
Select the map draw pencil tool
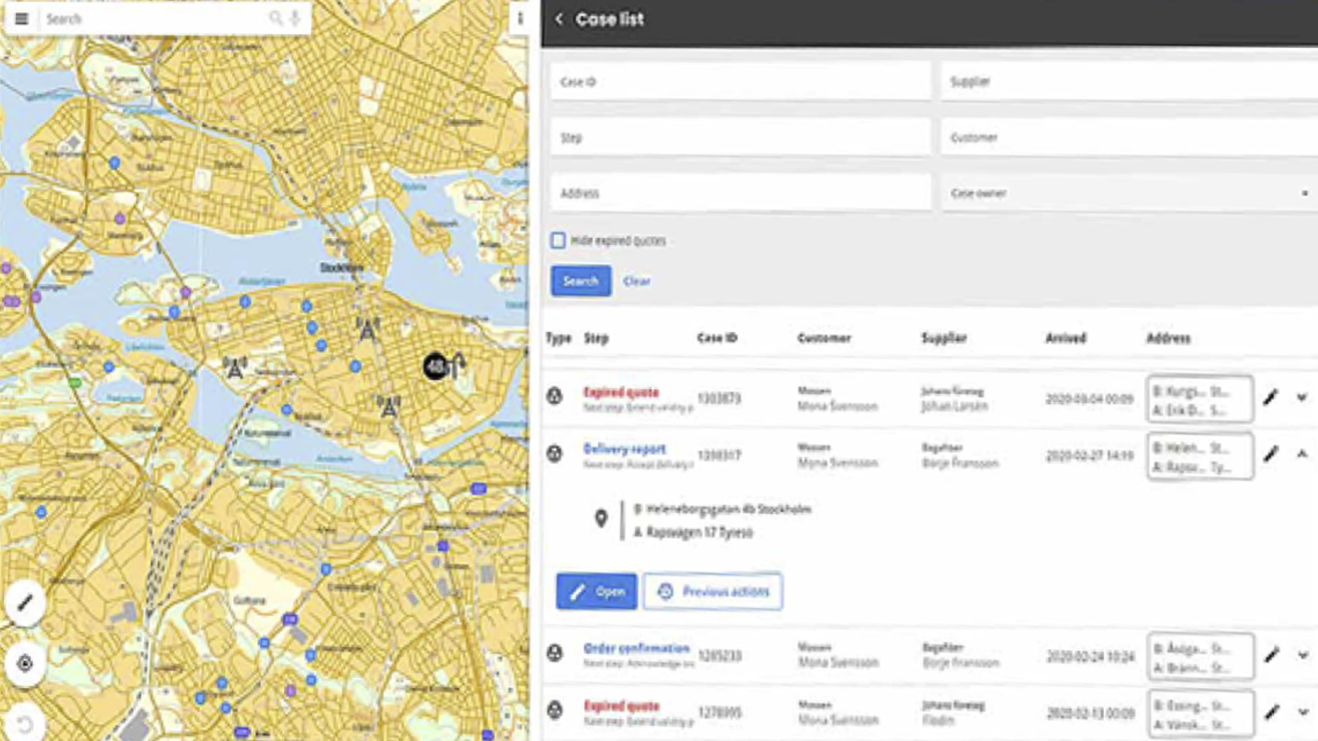pos(25,602)
